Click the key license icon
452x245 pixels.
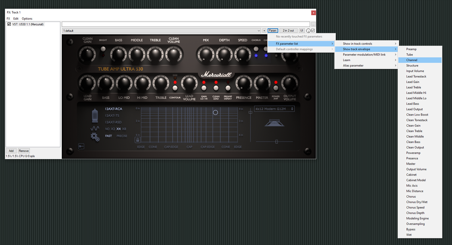[81, 146]
